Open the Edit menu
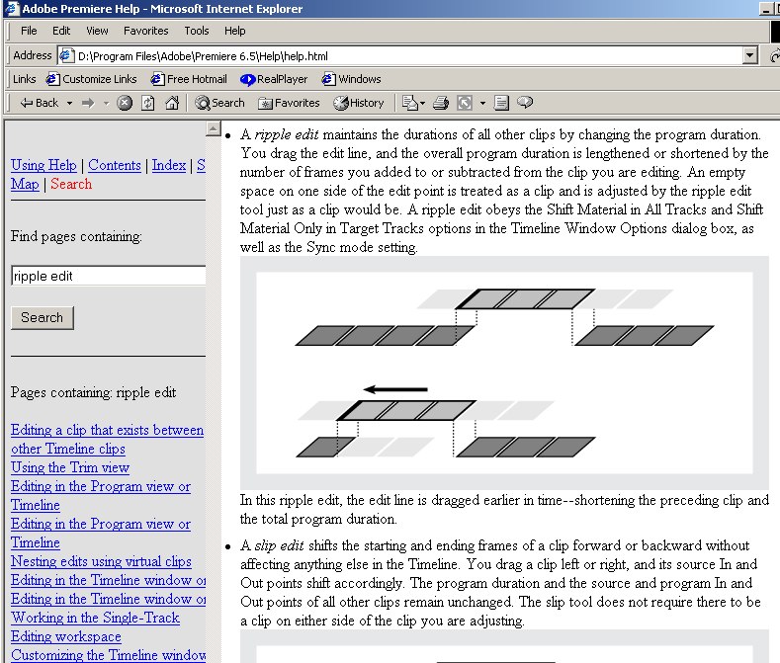780x663 pixels. (61, 31)
